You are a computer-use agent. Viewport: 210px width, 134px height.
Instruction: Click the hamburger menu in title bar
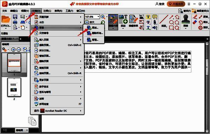pos(189,4)
